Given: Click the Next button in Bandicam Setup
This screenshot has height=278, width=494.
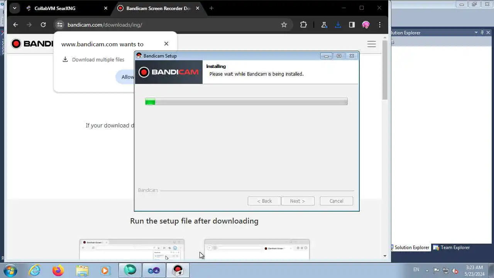Looking at the screenshot, I should click(298, 201).
